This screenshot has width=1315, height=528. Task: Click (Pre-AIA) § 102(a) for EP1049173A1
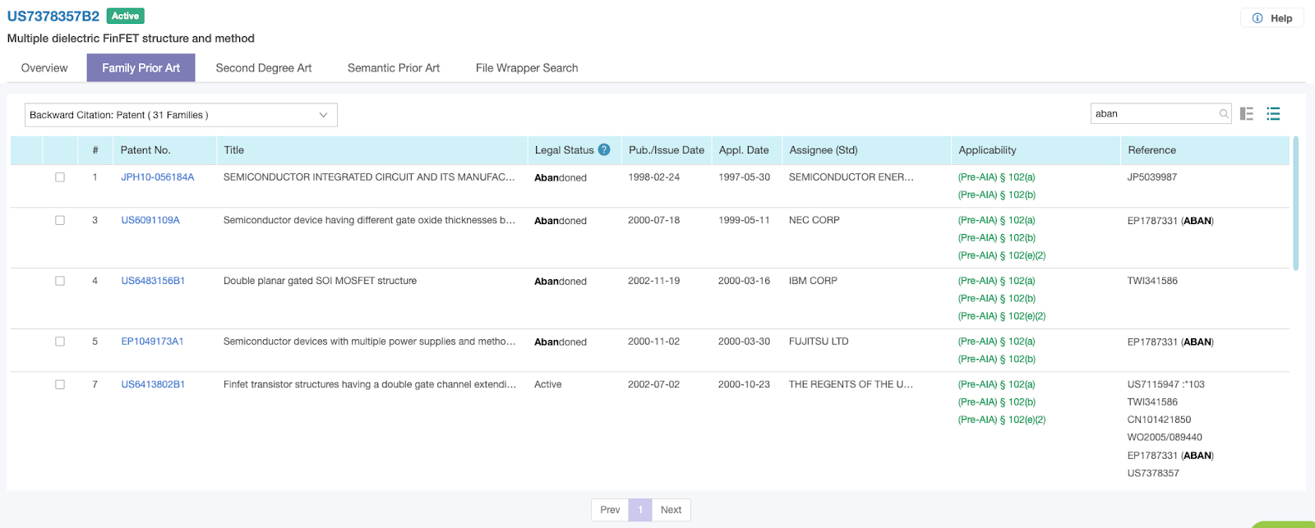[x=996, y=342]
